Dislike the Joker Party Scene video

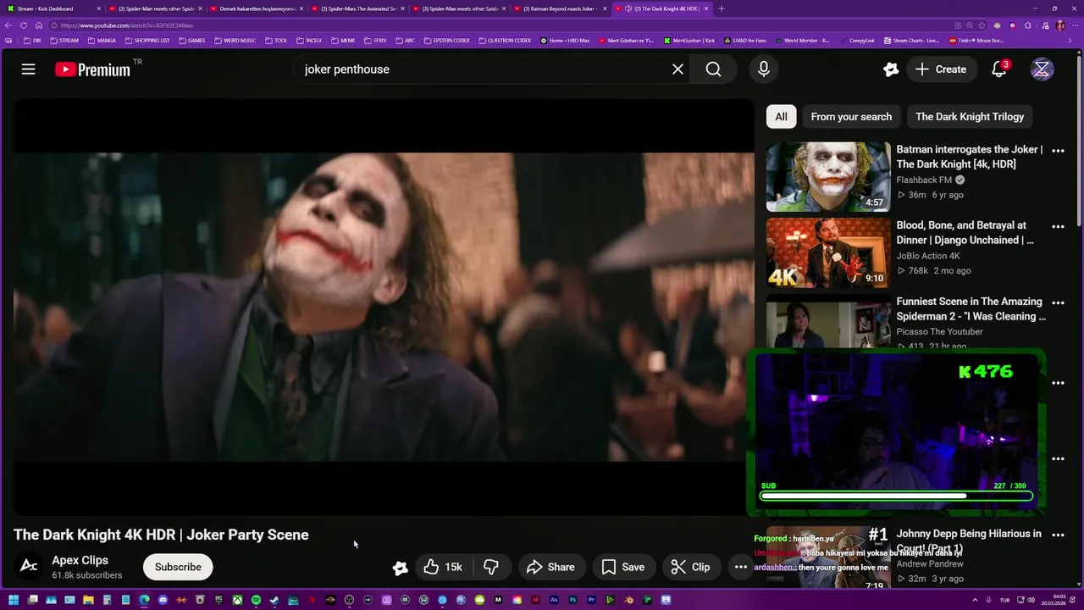click(490, 567)
